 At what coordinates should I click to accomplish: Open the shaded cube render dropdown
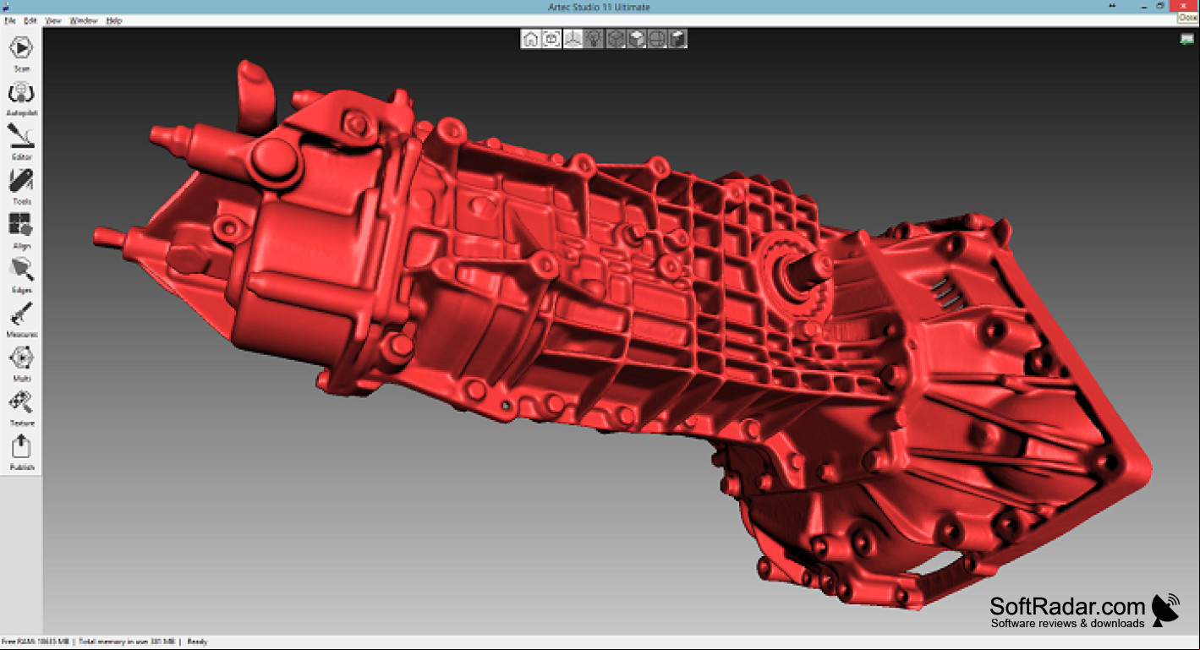pos(637,39)
